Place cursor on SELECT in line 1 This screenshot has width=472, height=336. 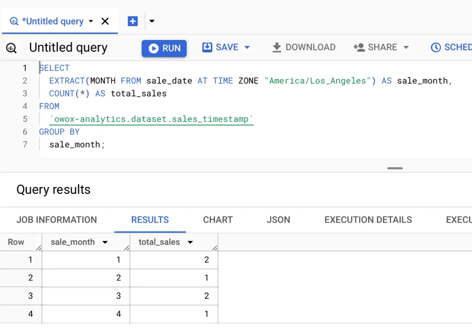coord(54,68)
